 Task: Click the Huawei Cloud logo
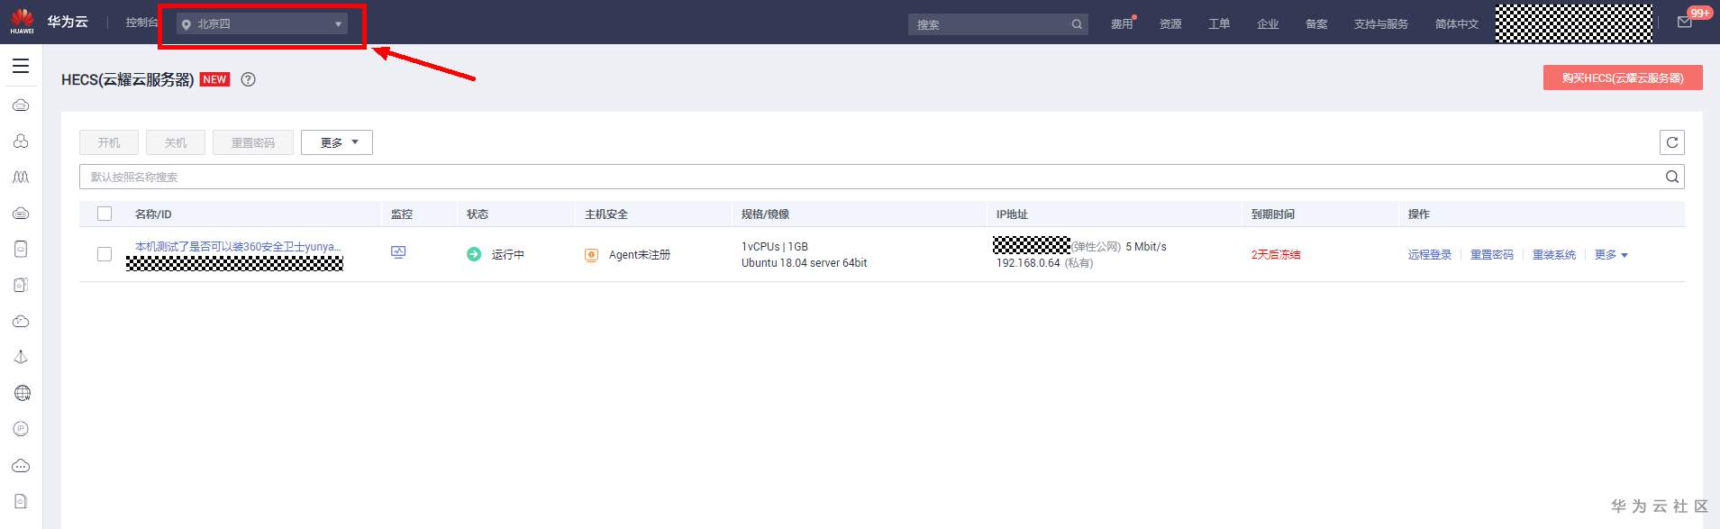point(22,22)
